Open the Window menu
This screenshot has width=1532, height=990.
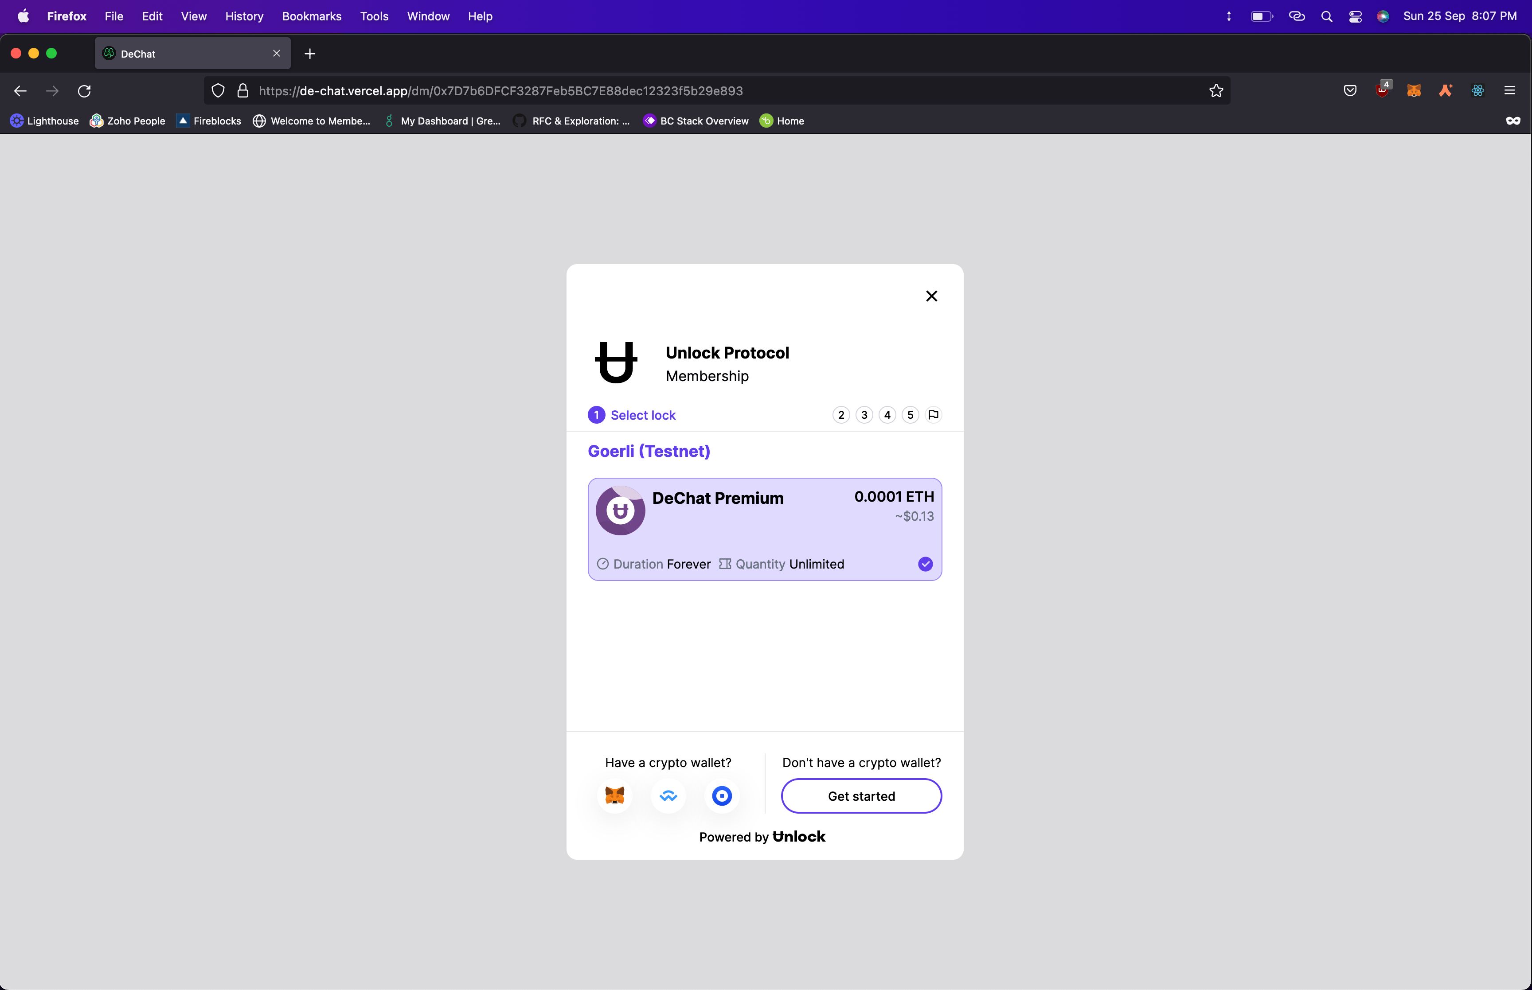click(428, 16)
